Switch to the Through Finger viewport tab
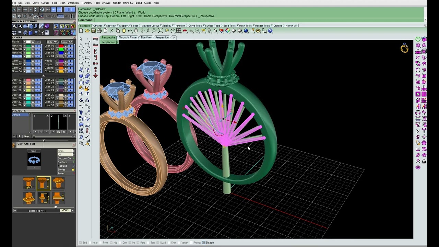This screenshot has width=439, height=247. pos(128,38)
